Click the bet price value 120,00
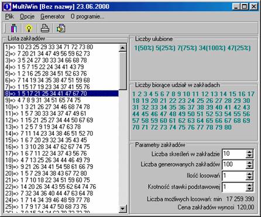261x217 pixels. click(245, 207)
